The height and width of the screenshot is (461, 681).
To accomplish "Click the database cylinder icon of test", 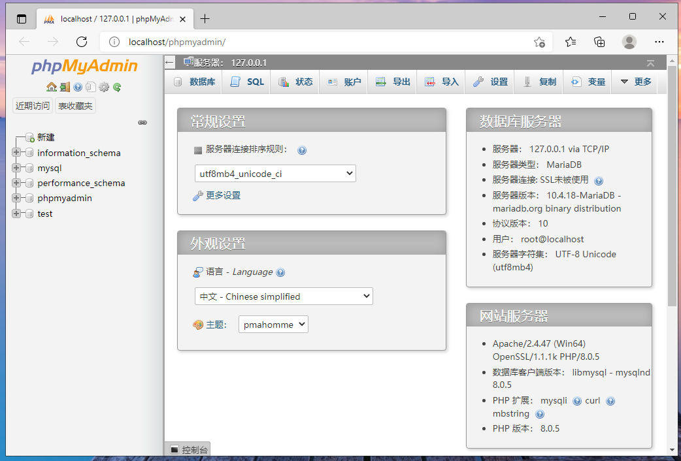I will (29, 214).
